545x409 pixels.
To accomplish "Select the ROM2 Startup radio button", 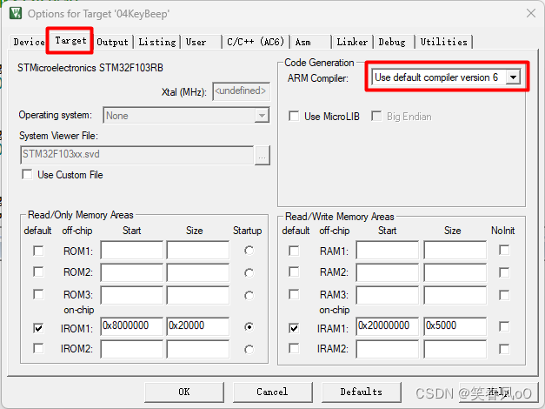I will tap(249, 273).
